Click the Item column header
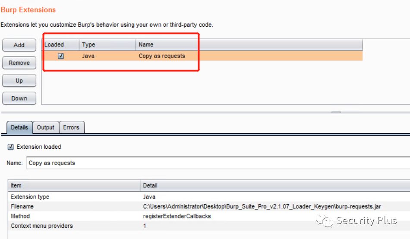Image resolution: width=410 pixels, height=239 pixels. 74,186
